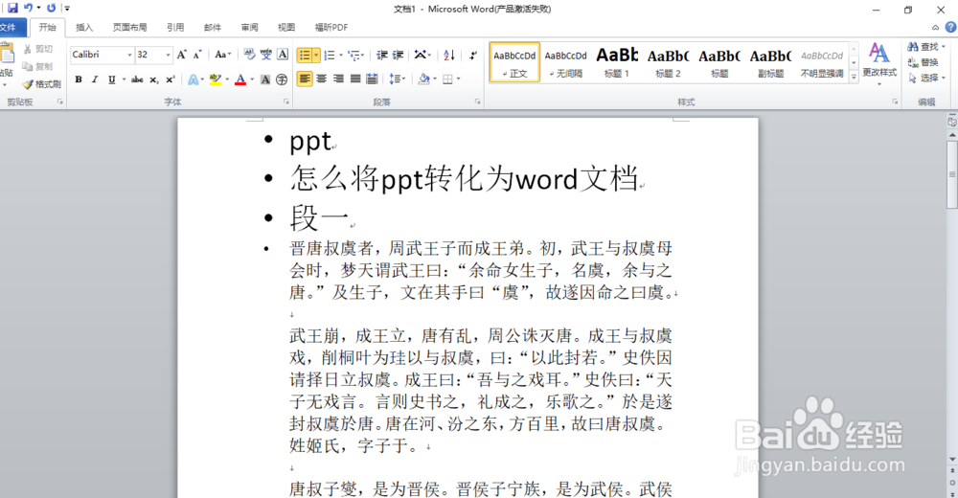Open line spacing dropdown
The height and width of the screenshot is (498, 958).
398,79
